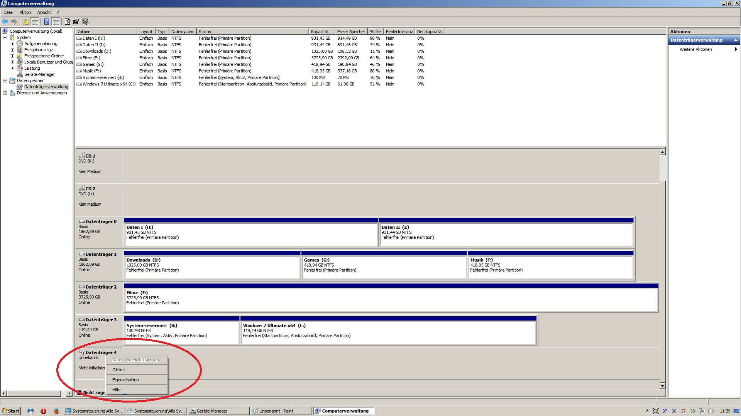Click the taskbar clock showing 11:39
This screenshot has height=416, width=741.
pyautogui.click(x=725, y=411)
